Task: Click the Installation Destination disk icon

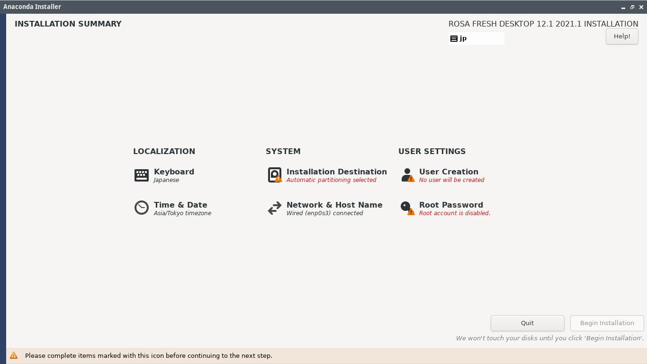Action: pos(275,175)
